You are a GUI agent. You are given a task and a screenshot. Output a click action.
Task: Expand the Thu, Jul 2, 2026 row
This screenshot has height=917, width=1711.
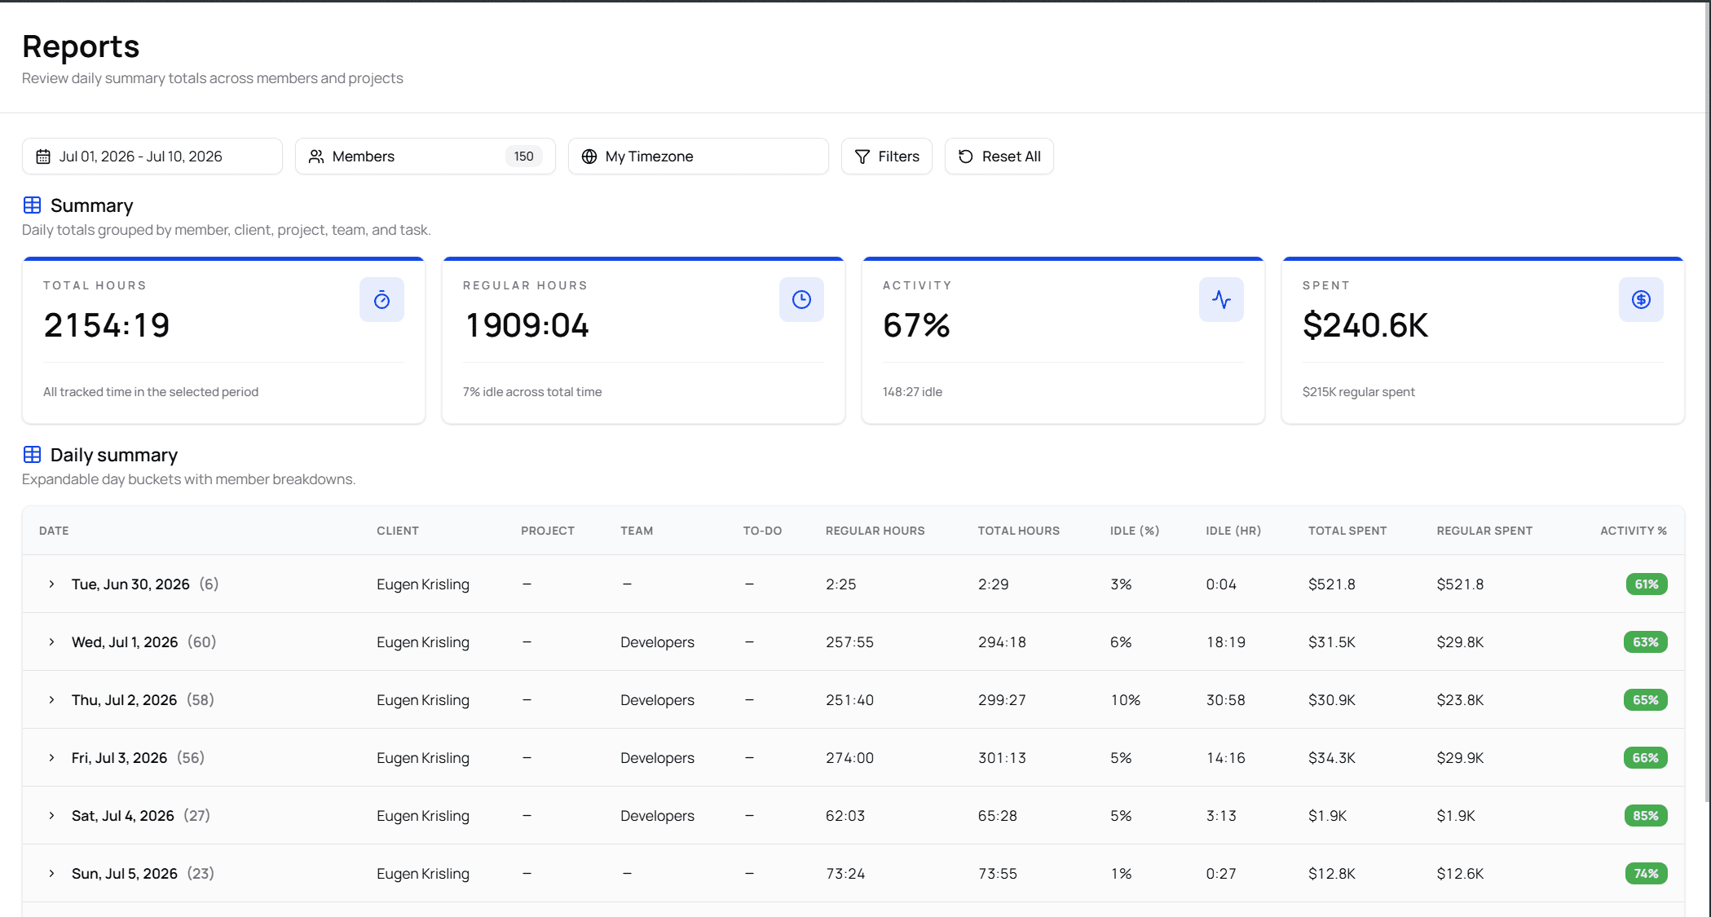point(51,699)
